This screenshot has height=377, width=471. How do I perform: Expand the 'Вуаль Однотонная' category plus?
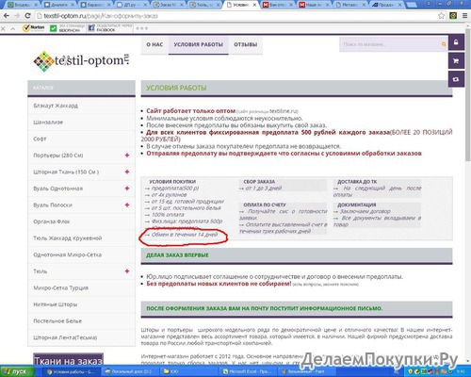coord(127,188)
